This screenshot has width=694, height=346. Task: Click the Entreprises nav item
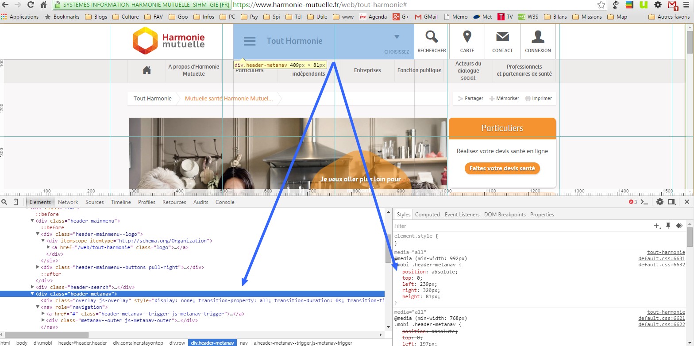[367, 70]
